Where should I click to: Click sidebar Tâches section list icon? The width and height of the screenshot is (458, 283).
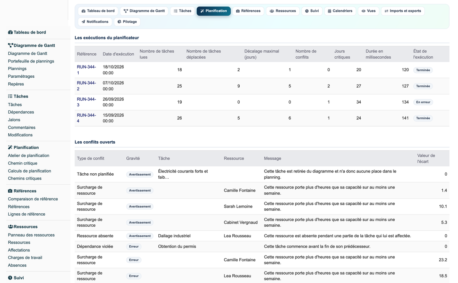10,96
